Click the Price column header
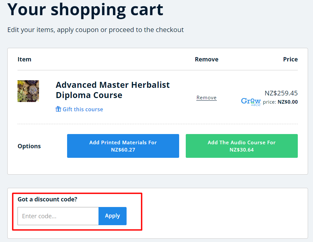The height and width of the screenshot is (242, 313). (x=290, y=59)
